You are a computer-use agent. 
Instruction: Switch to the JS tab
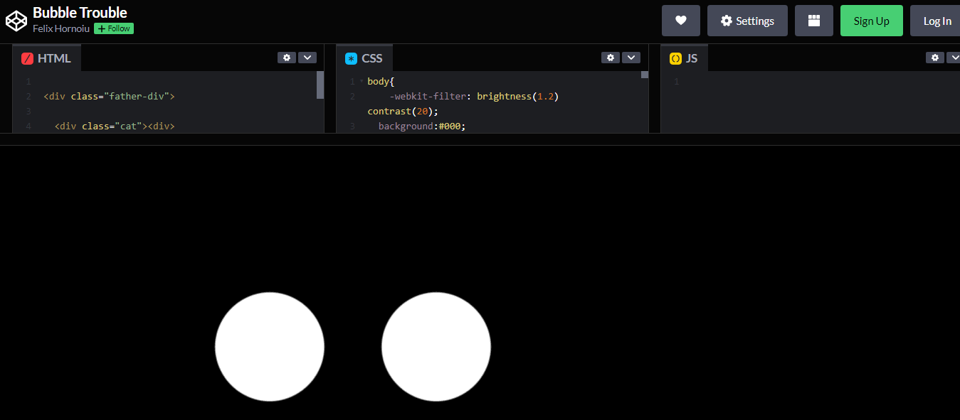coord(692,58)
